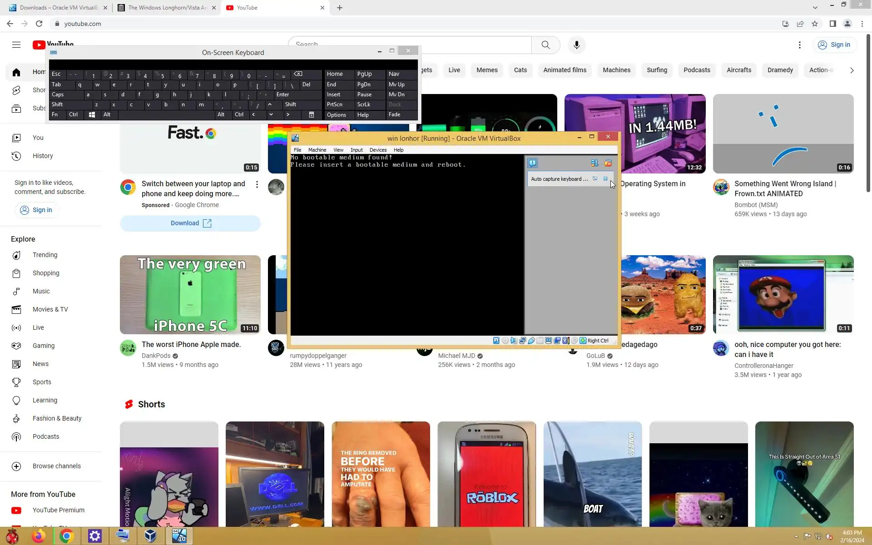Click the VirtualBox network adapter status icon
872x545 pixels.
(x=522, y=341)
